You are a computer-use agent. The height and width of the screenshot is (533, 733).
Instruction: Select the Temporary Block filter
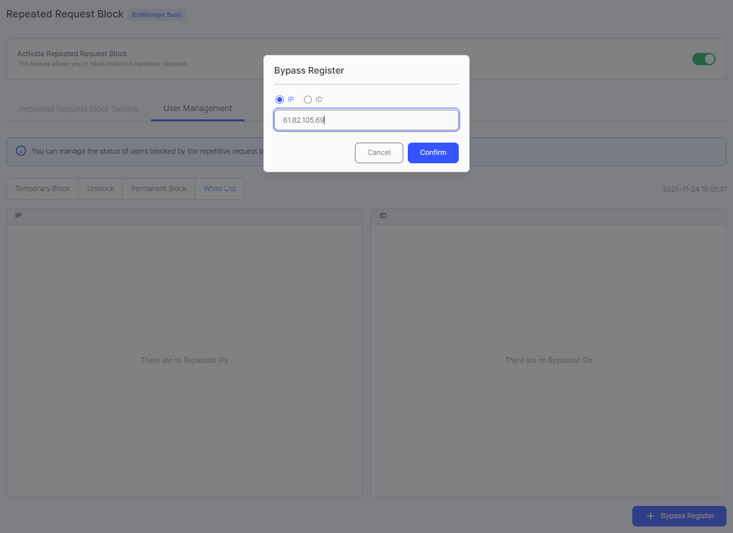pos(42,188)
